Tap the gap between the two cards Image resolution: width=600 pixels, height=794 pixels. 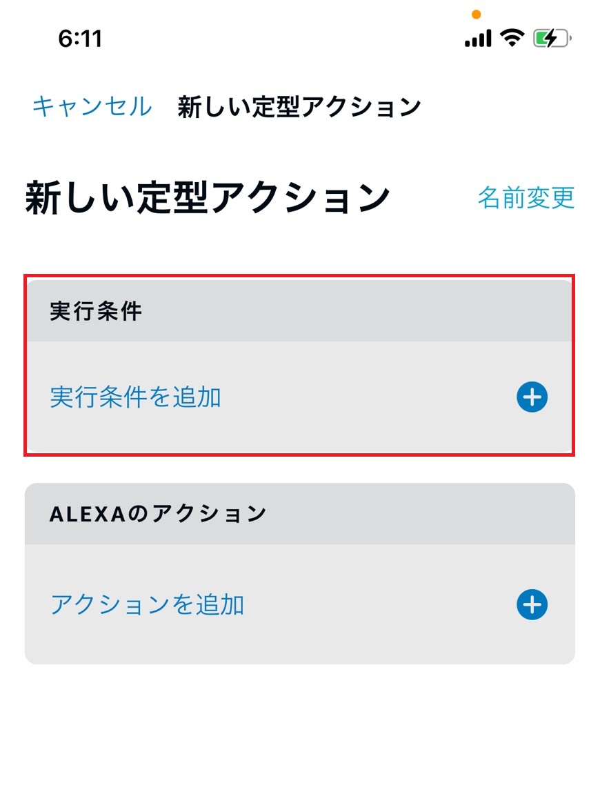click(x=300, y=470)
